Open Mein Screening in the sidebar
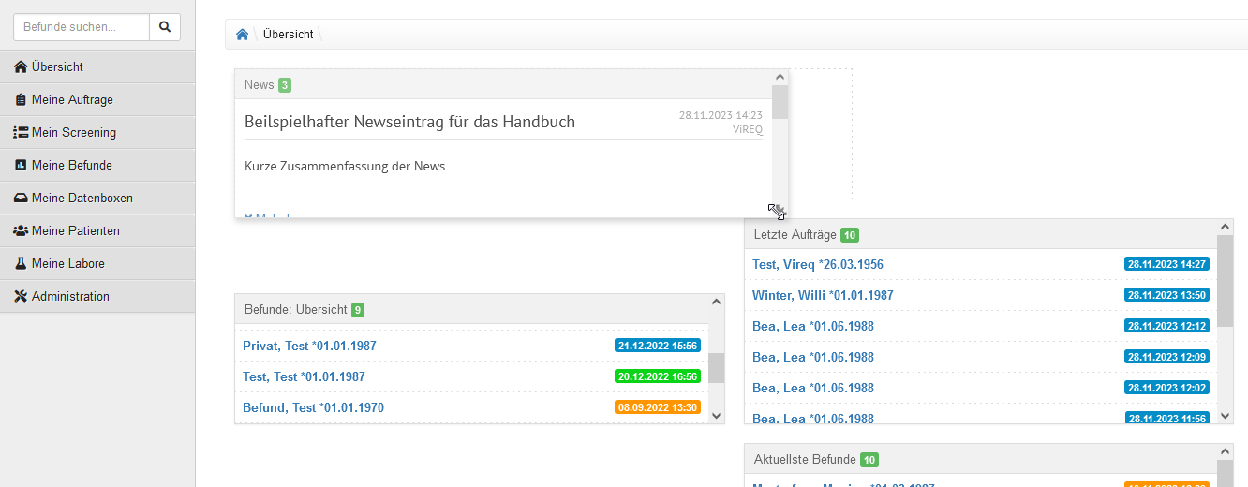The height and width of the screenshot is (487, 1248). pos(97,132)
